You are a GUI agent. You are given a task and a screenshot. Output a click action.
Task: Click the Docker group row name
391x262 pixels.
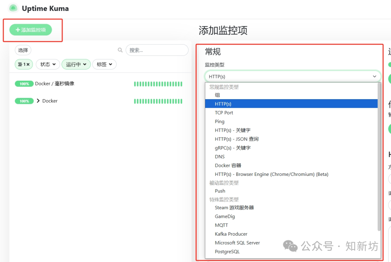point(50,101)
